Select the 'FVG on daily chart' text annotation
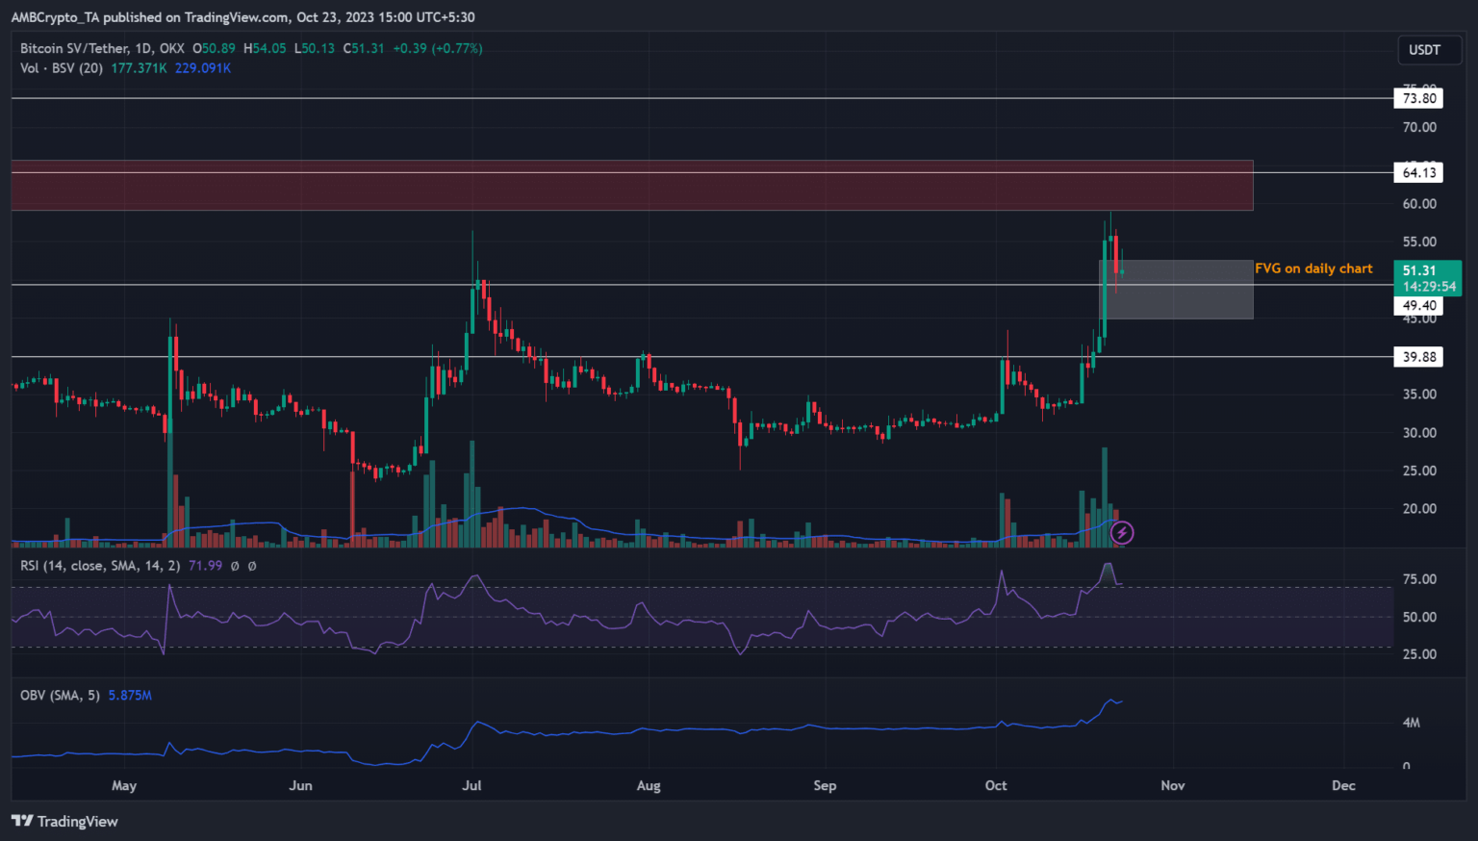The height and width of the screenshot is (841, 1478). pos(1313,268)
